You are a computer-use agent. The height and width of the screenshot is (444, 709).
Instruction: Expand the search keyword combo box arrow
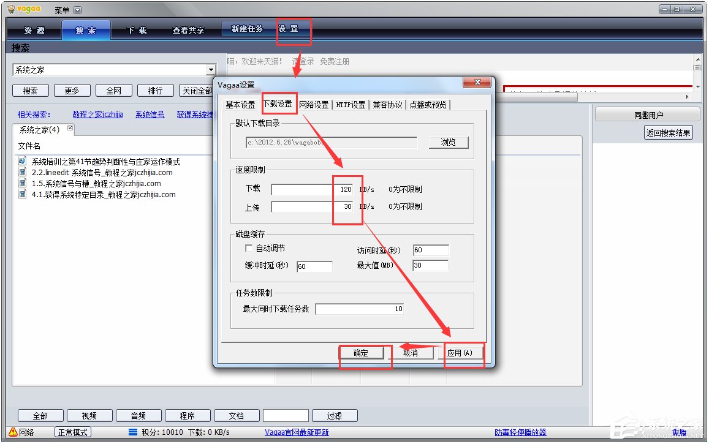211,70
